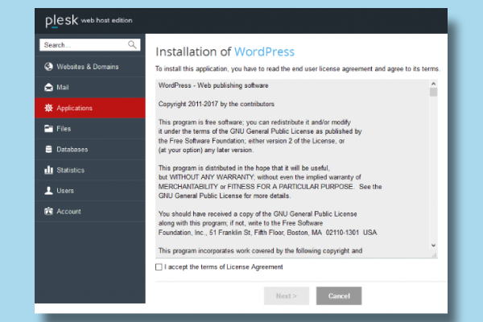Open the Users sidebar menu item
Image resolution: width=483 pixels, height=322 pixels.
64,191
